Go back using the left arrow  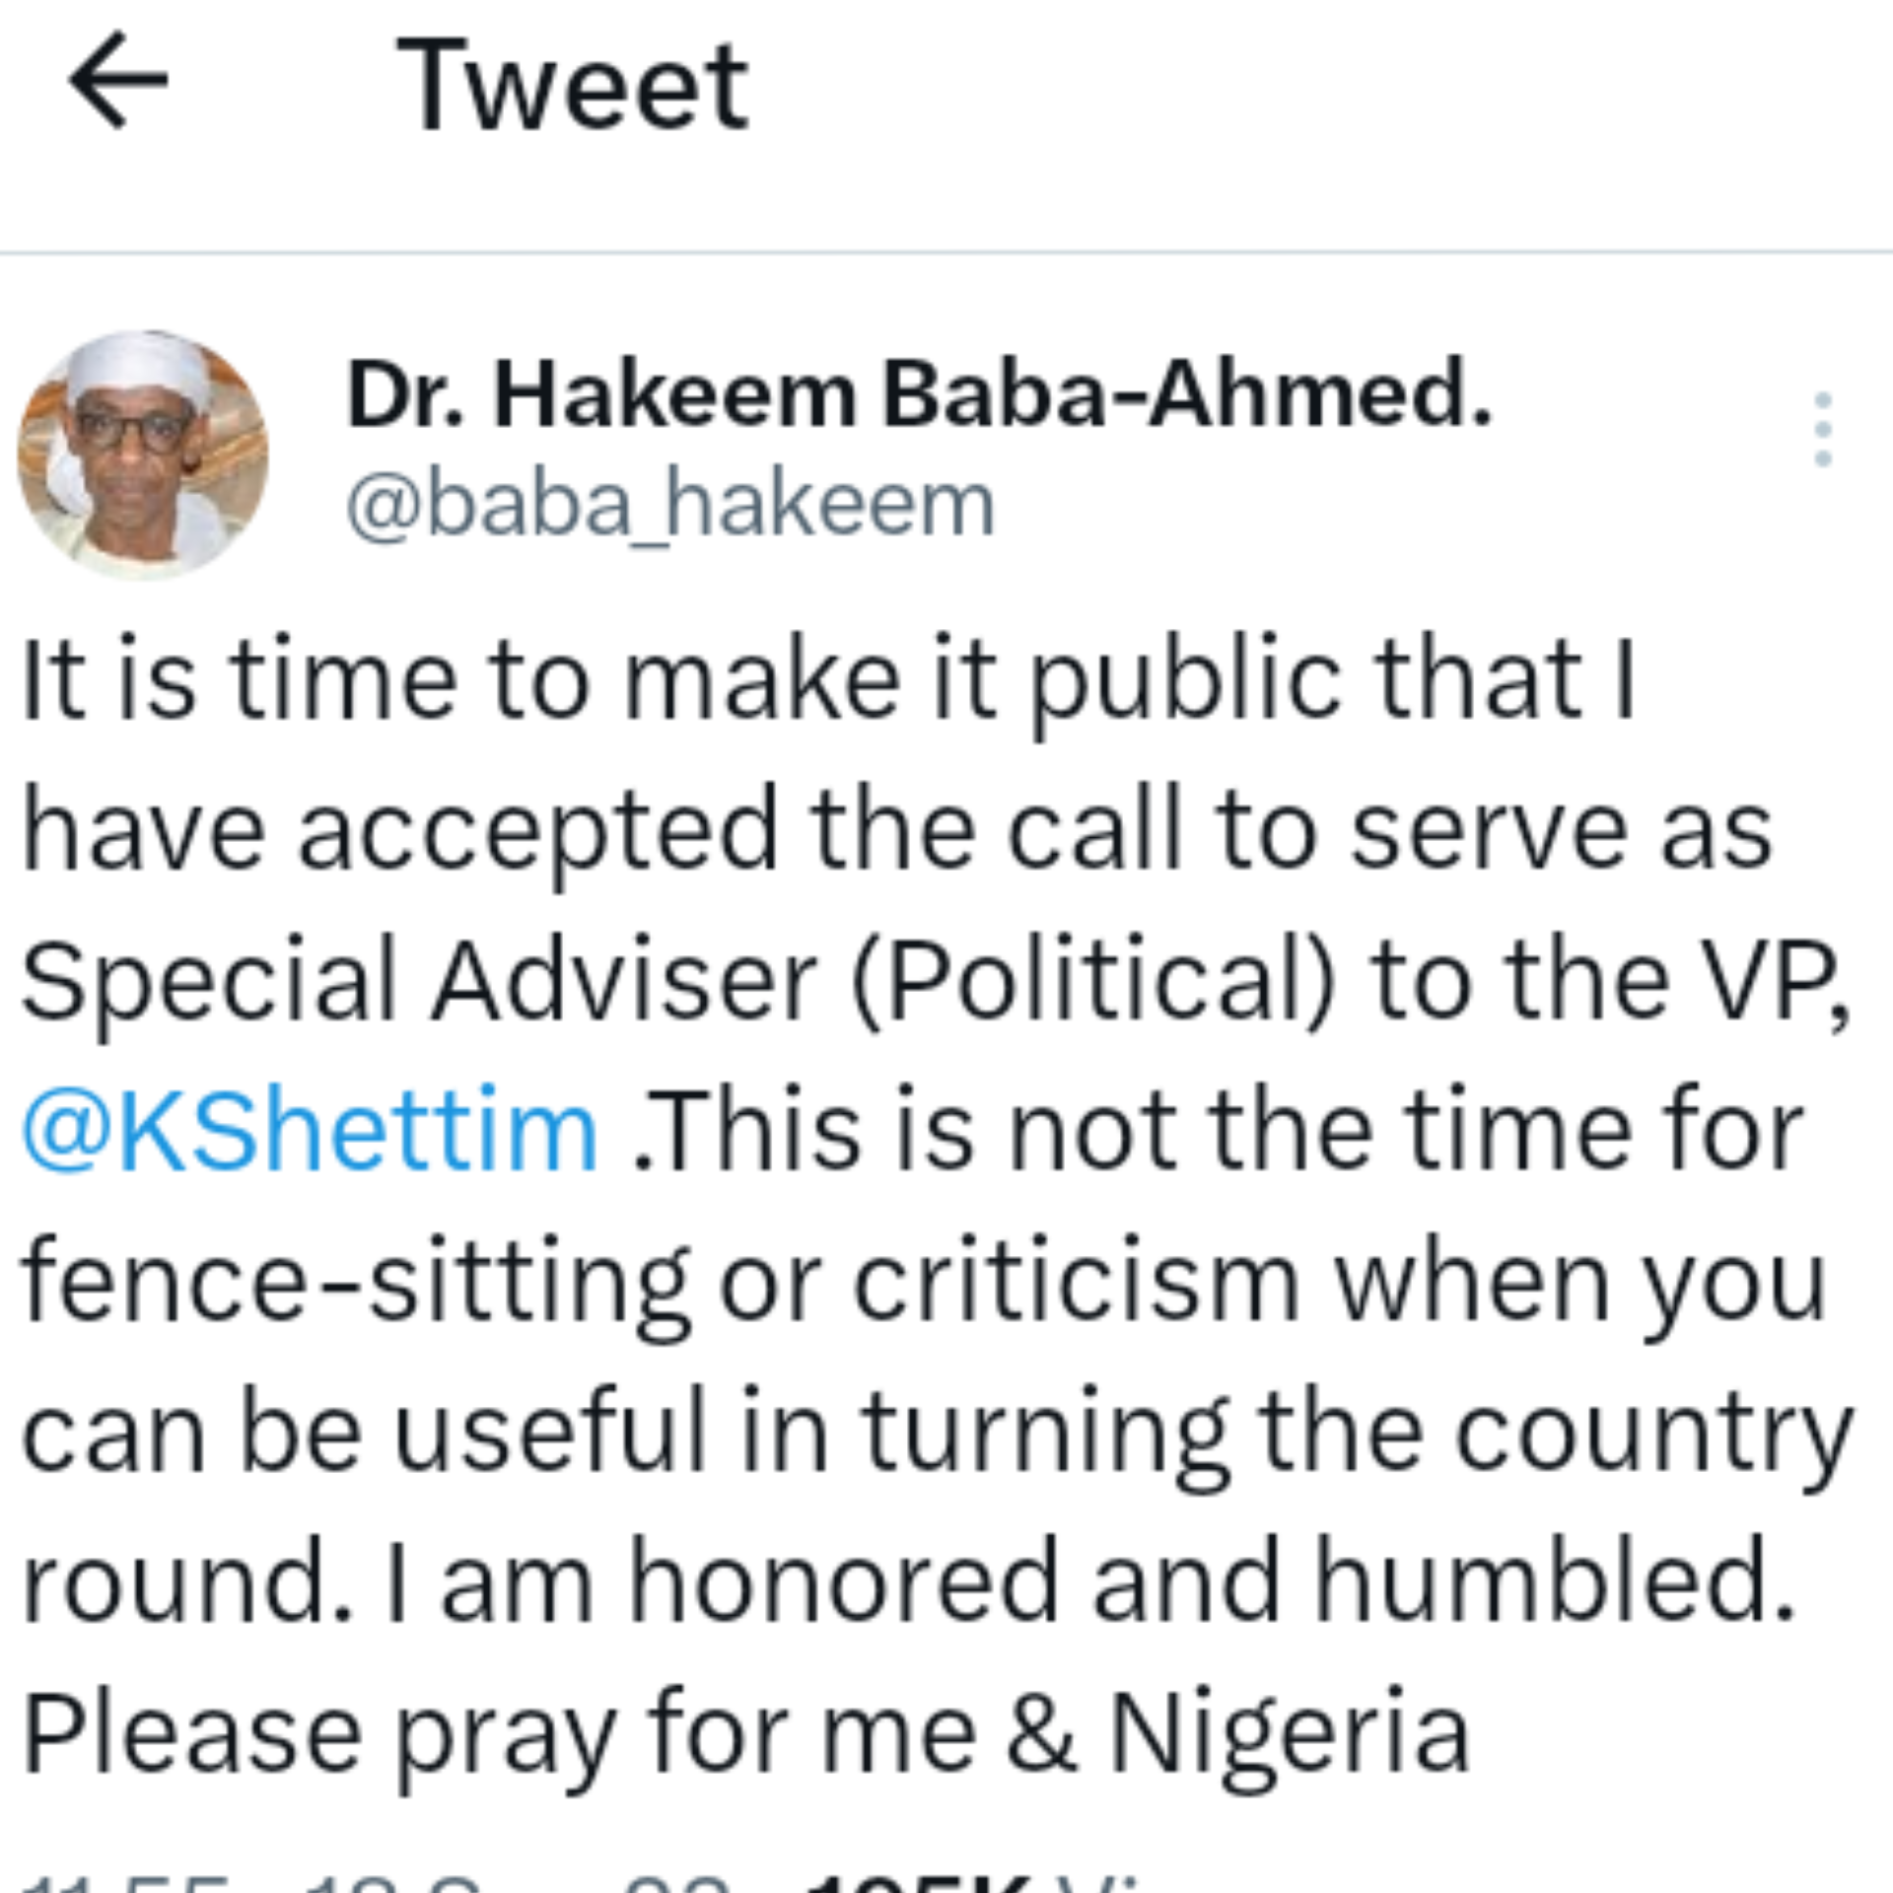click(118, 81)
